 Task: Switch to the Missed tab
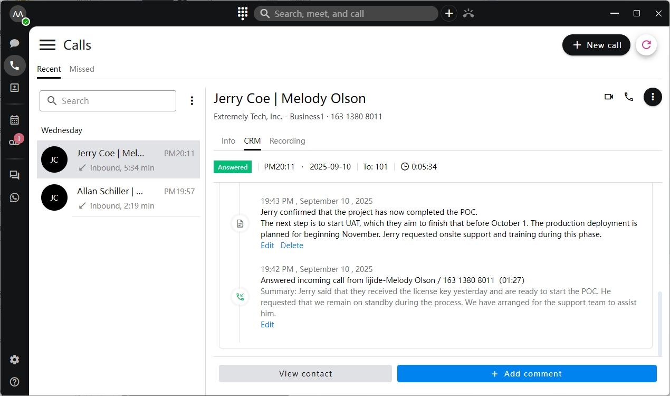(x=82, y=69)
